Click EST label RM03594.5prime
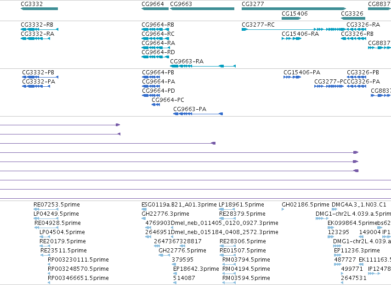 pos(246,278)
